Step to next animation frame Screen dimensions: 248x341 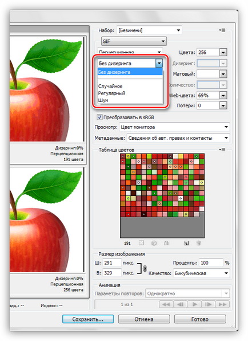coord(209,304)
